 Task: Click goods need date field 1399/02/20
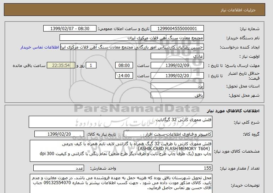(x=59, y=134)
